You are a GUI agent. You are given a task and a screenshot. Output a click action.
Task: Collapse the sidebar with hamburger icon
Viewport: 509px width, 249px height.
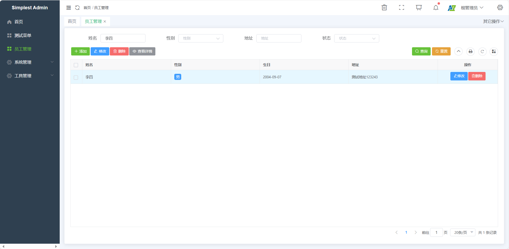pos(68,8)
